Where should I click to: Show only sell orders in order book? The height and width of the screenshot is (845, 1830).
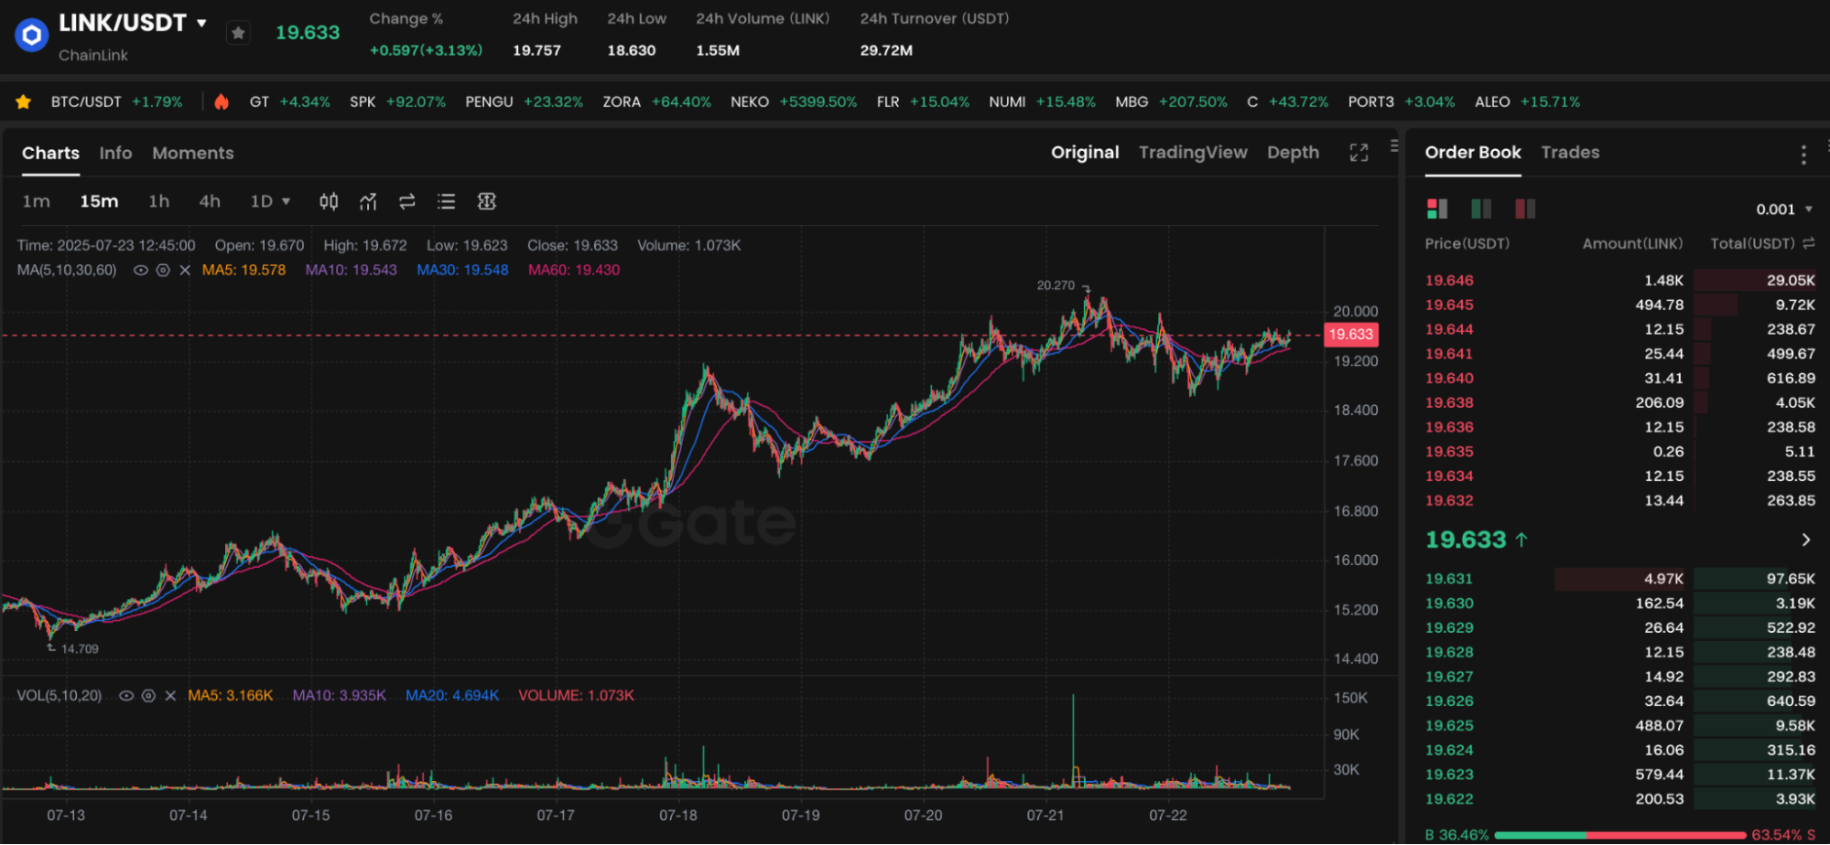coord(1525,209)
